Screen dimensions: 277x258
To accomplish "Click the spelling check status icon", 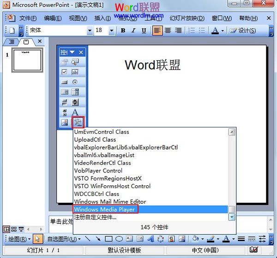I will point(254,250).
